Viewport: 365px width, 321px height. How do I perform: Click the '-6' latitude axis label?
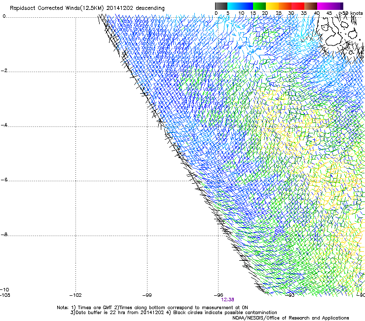(x=4, y=180)
